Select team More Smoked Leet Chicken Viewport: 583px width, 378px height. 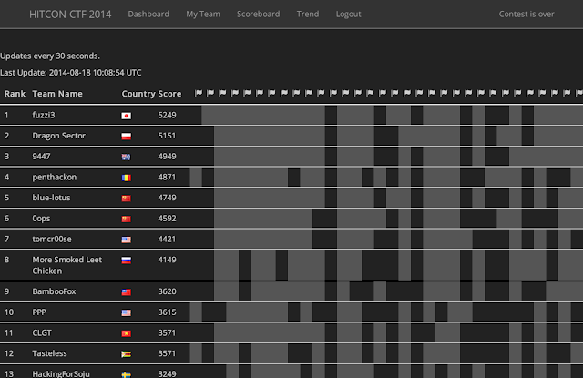66,265
